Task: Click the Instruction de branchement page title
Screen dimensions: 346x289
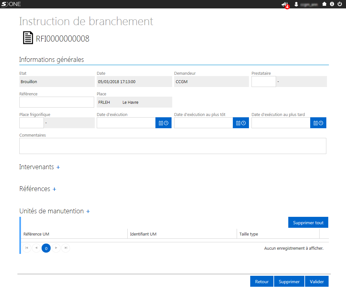Action: click(x=86, y=21)
